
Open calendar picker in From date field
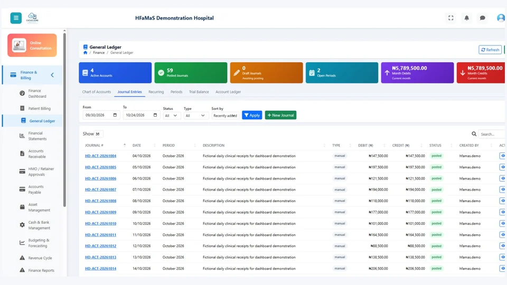tap(115, 115)
